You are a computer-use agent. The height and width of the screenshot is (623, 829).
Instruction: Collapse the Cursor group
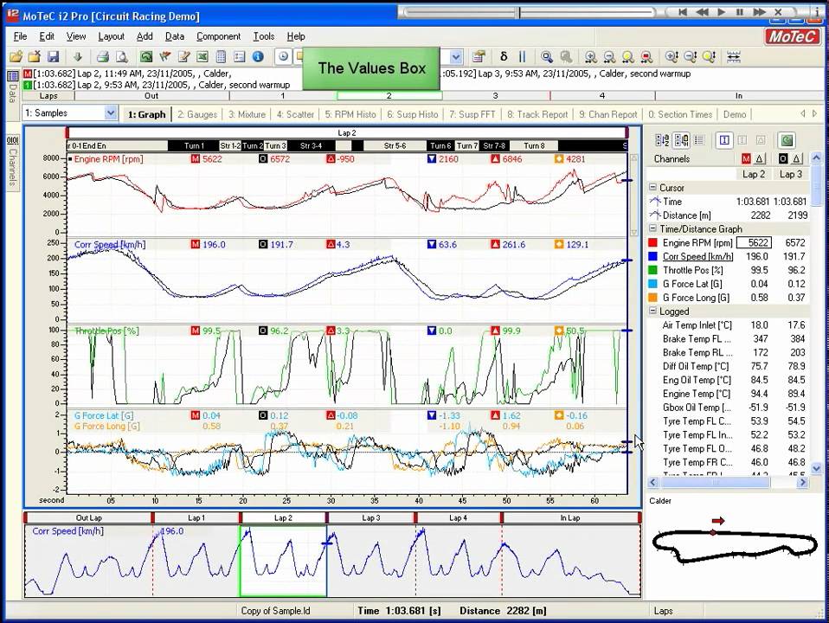coord(653,188)
